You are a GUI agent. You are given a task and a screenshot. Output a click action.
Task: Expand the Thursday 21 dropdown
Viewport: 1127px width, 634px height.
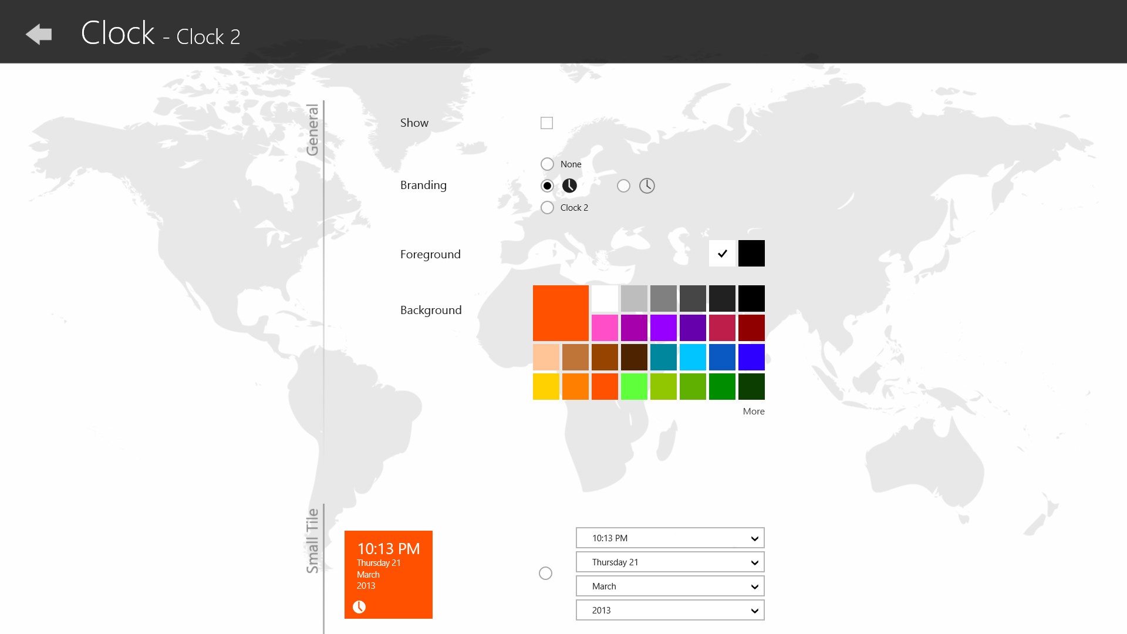pyautogui.click(x=670, y=562)
